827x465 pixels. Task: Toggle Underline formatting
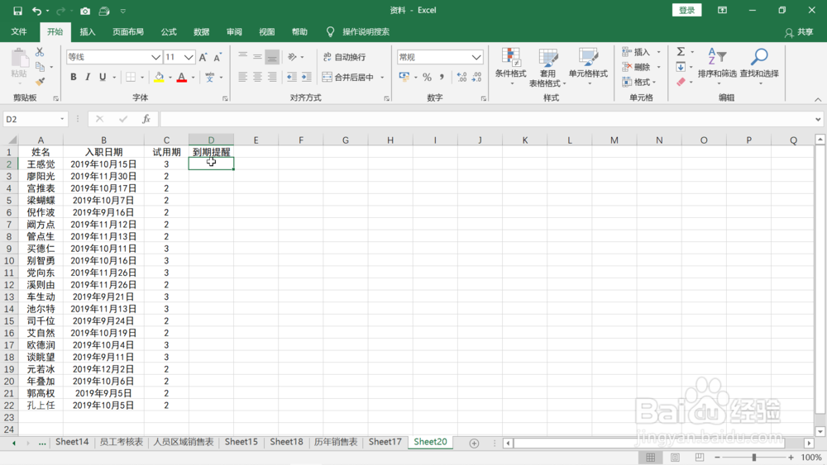(x=103, y=77)
